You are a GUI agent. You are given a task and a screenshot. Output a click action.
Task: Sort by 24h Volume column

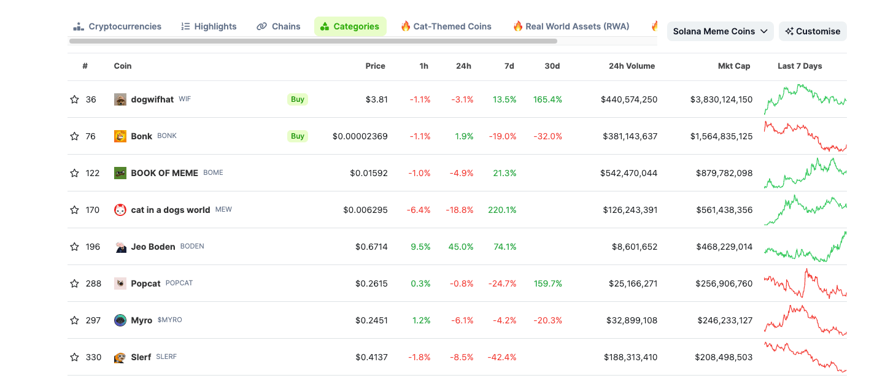(x=632, y=66)
